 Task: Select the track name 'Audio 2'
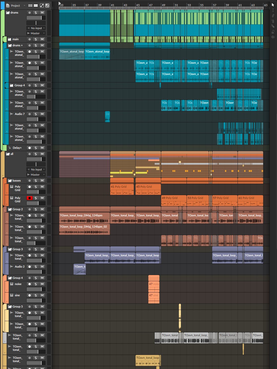click(x=20, y=267)
